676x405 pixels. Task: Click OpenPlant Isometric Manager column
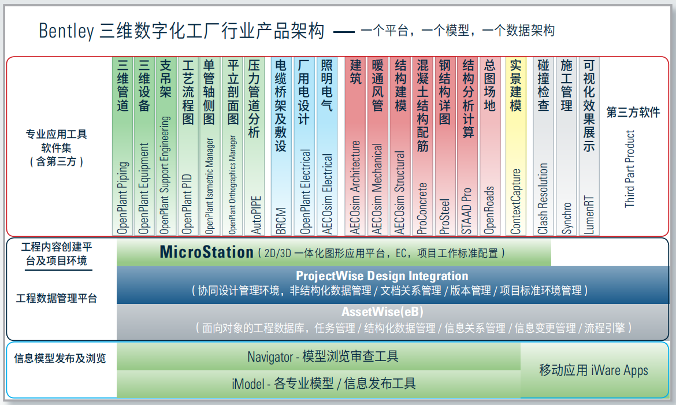point(210,146)
